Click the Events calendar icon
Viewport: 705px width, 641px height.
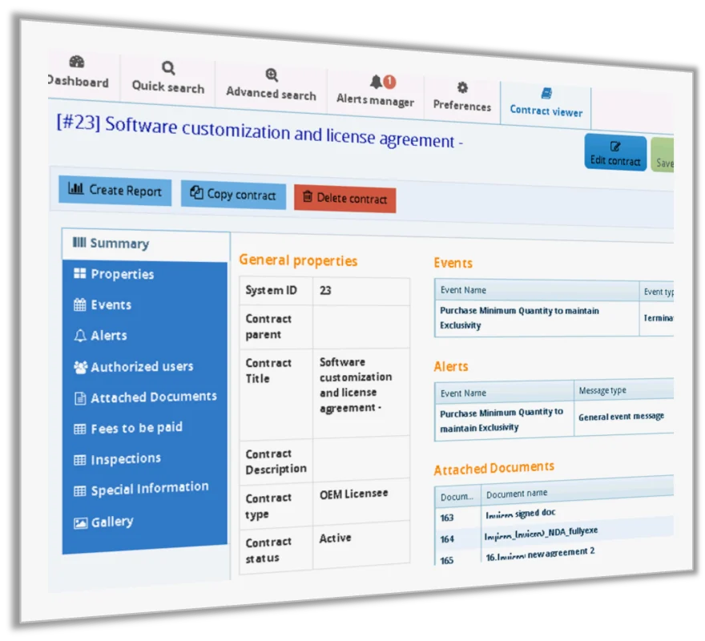[79, 304]
